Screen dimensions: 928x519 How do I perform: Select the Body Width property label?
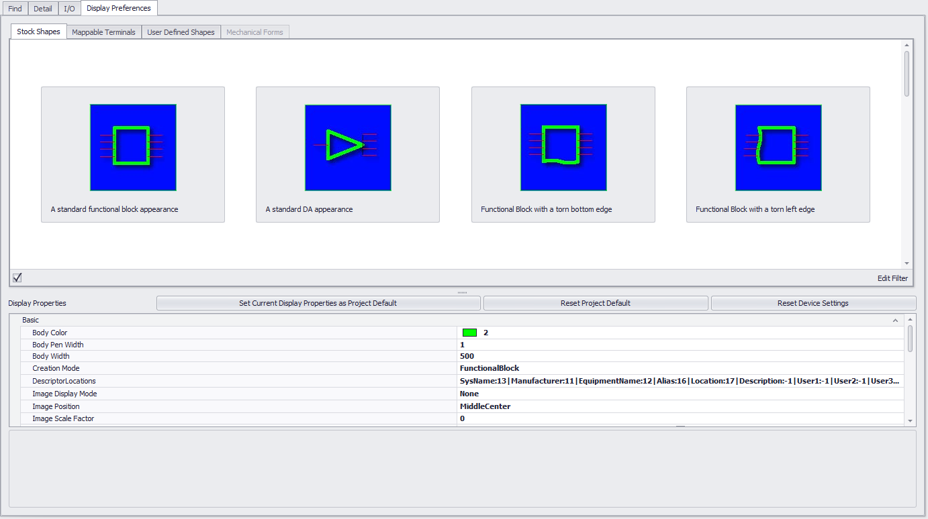click(x=51, y=356)
